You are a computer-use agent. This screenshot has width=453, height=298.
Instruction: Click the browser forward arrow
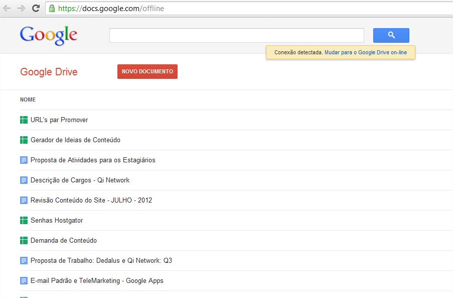21,9
